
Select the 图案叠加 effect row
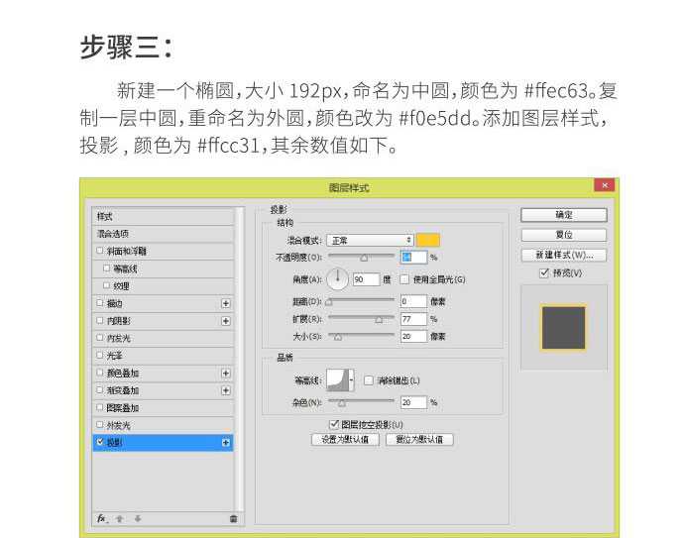click(164, 407)
